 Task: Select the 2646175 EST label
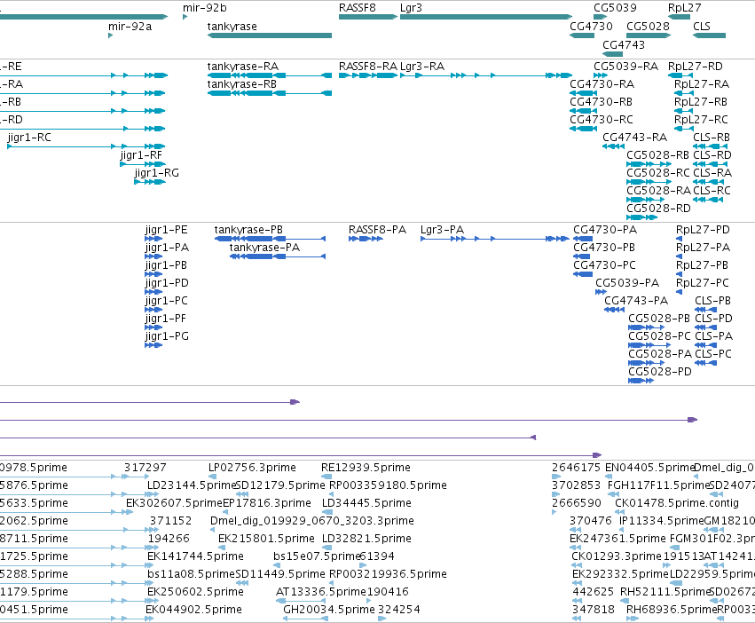pos(576,468)
